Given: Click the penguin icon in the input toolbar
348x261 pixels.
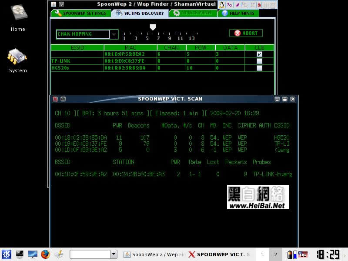Looking at the screenshot, I should coord(221,5).
